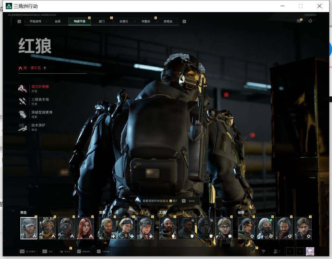Screen dimensions: 332x259
Task: Open the 特勤处 tab
Action: (146, 21)
